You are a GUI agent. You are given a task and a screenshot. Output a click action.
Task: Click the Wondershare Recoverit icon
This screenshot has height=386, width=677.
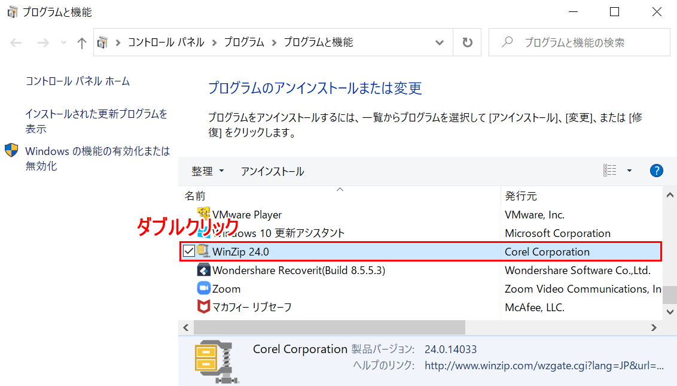point(203,270)
